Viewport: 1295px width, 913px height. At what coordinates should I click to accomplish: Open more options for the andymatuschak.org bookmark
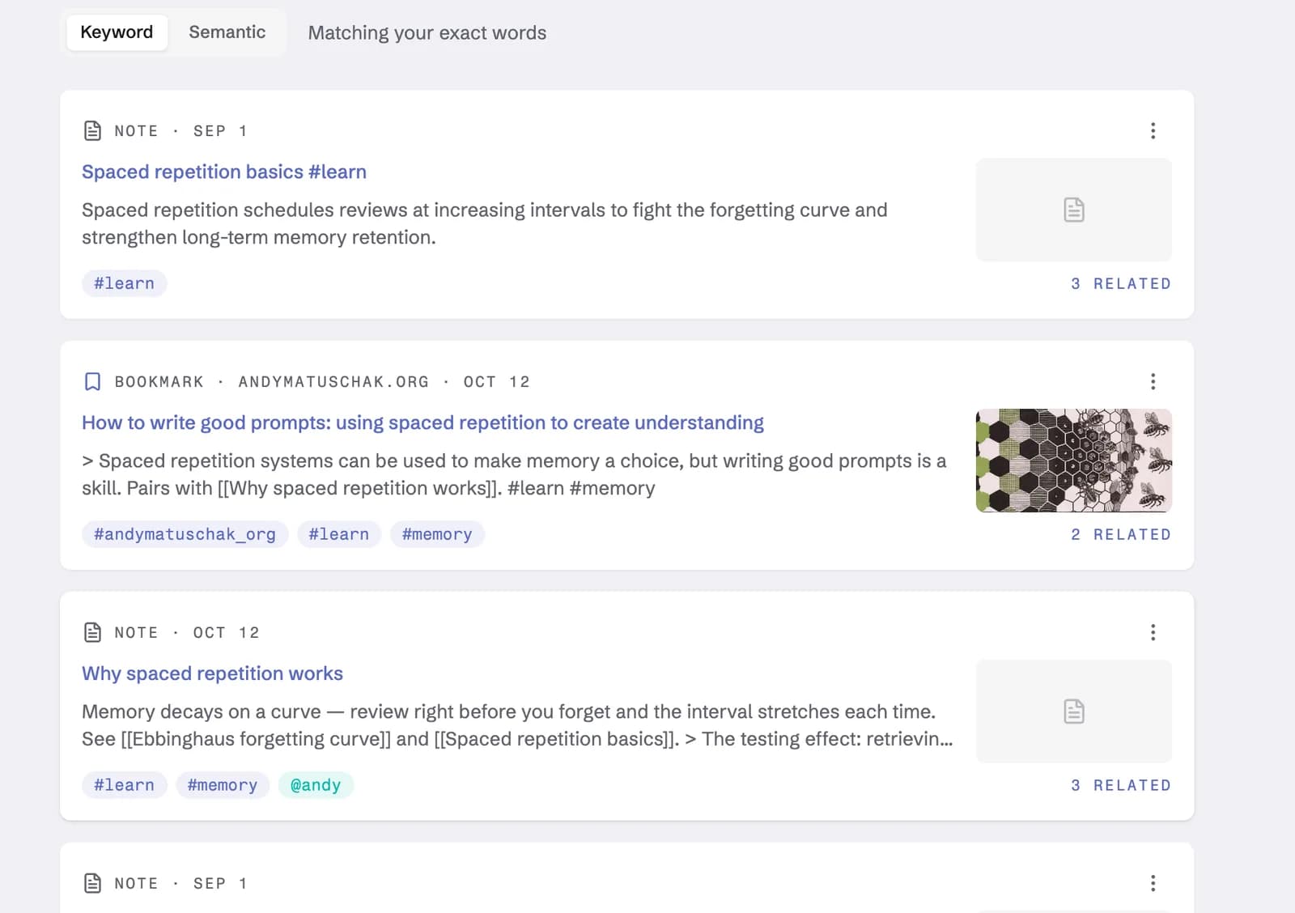1153,382
